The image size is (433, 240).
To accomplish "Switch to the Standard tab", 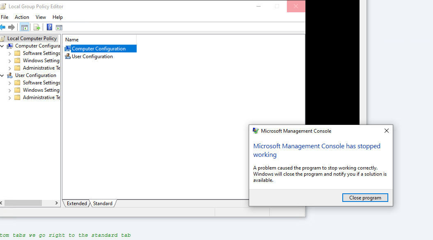I will tap(103, 204).
